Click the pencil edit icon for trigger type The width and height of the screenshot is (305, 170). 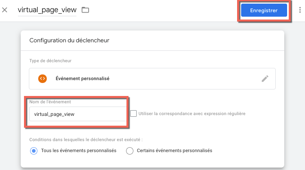pyautogui.click(x=265, y=78)
